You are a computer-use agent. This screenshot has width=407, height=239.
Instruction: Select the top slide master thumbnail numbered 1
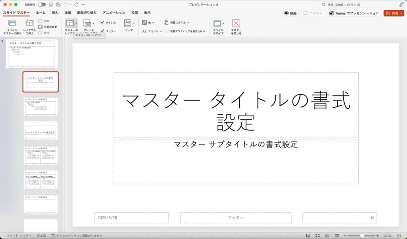pyautogui.click(x=32, y=54)
